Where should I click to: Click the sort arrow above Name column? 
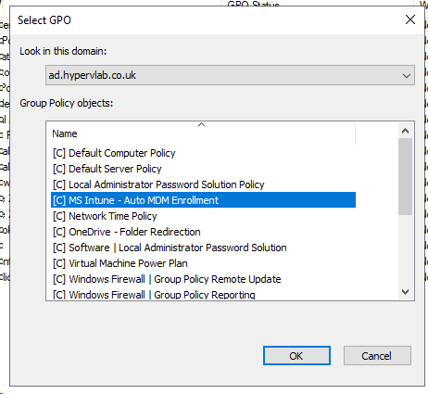click(201, 124)
